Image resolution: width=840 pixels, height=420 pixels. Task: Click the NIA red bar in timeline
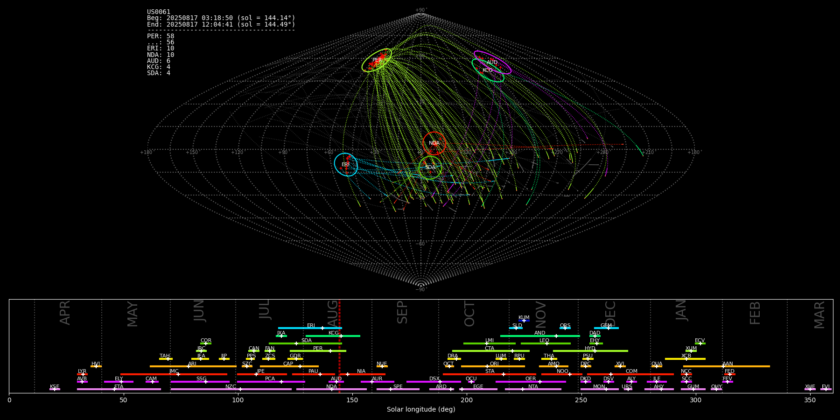[362, 374]
